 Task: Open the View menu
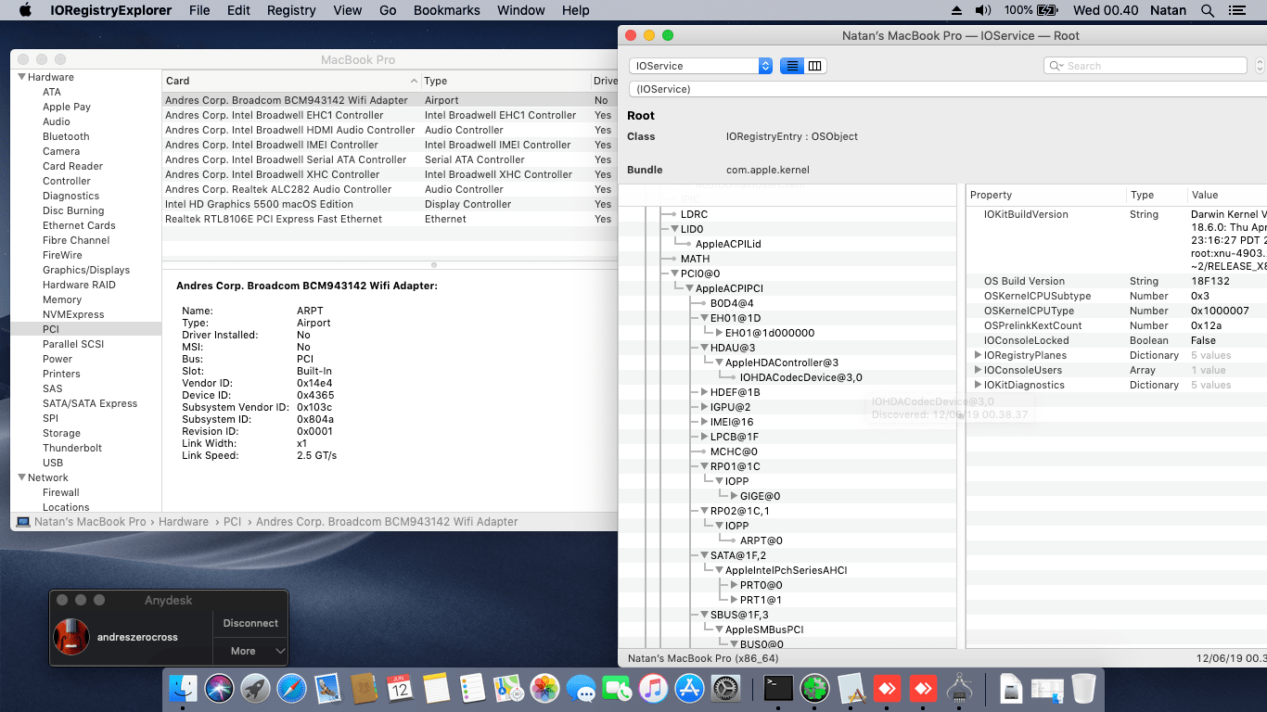pos(348,10)
